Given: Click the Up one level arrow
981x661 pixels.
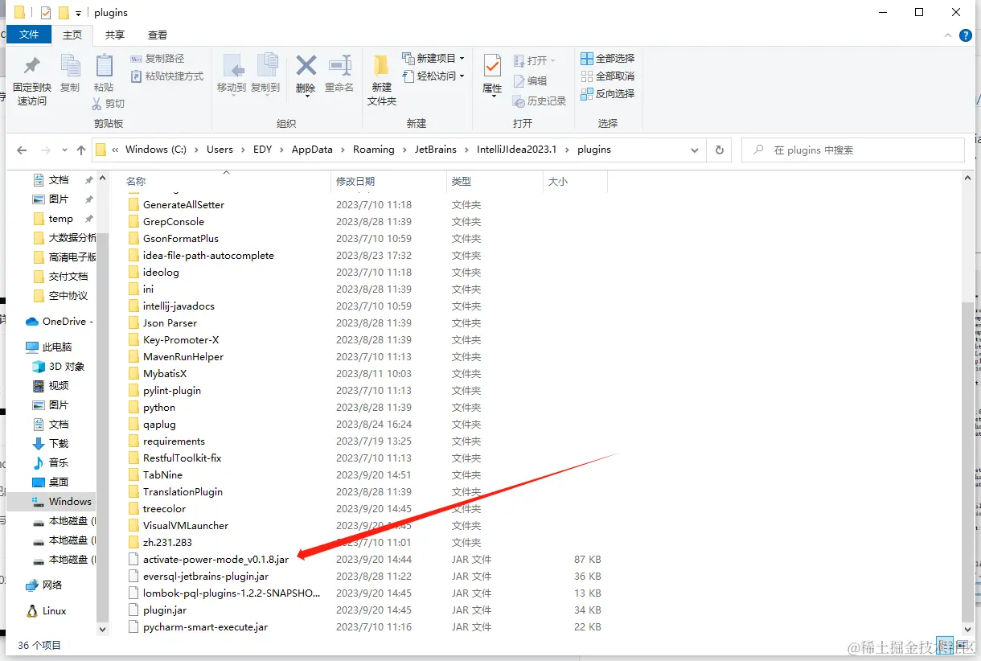Looking at the screenshot, I should (x=81, y=150).
